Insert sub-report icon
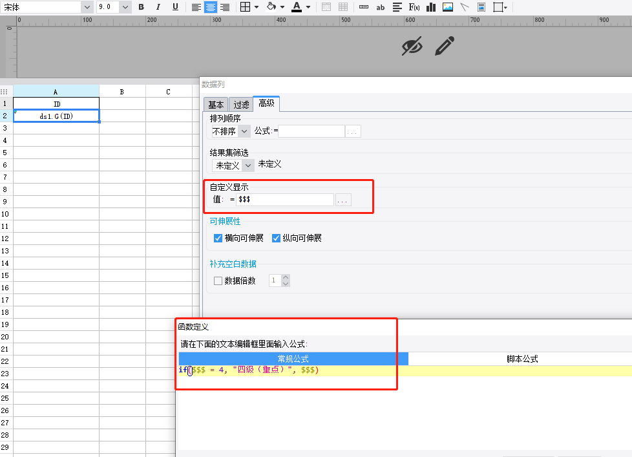Viewport: 632px width, 457px height. (481, 7)
